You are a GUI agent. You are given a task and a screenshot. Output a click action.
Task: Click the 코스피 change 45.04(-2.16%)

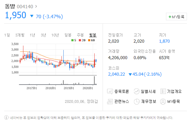coord(147,74)
